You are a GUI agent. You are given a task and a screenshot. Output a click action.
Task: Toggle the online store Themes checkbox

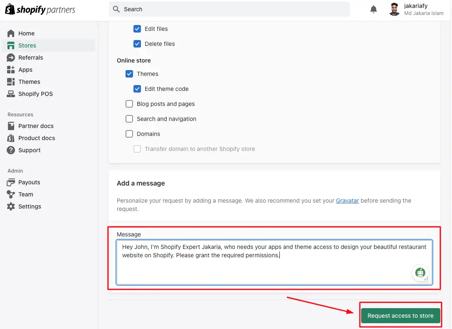point(129,74)
